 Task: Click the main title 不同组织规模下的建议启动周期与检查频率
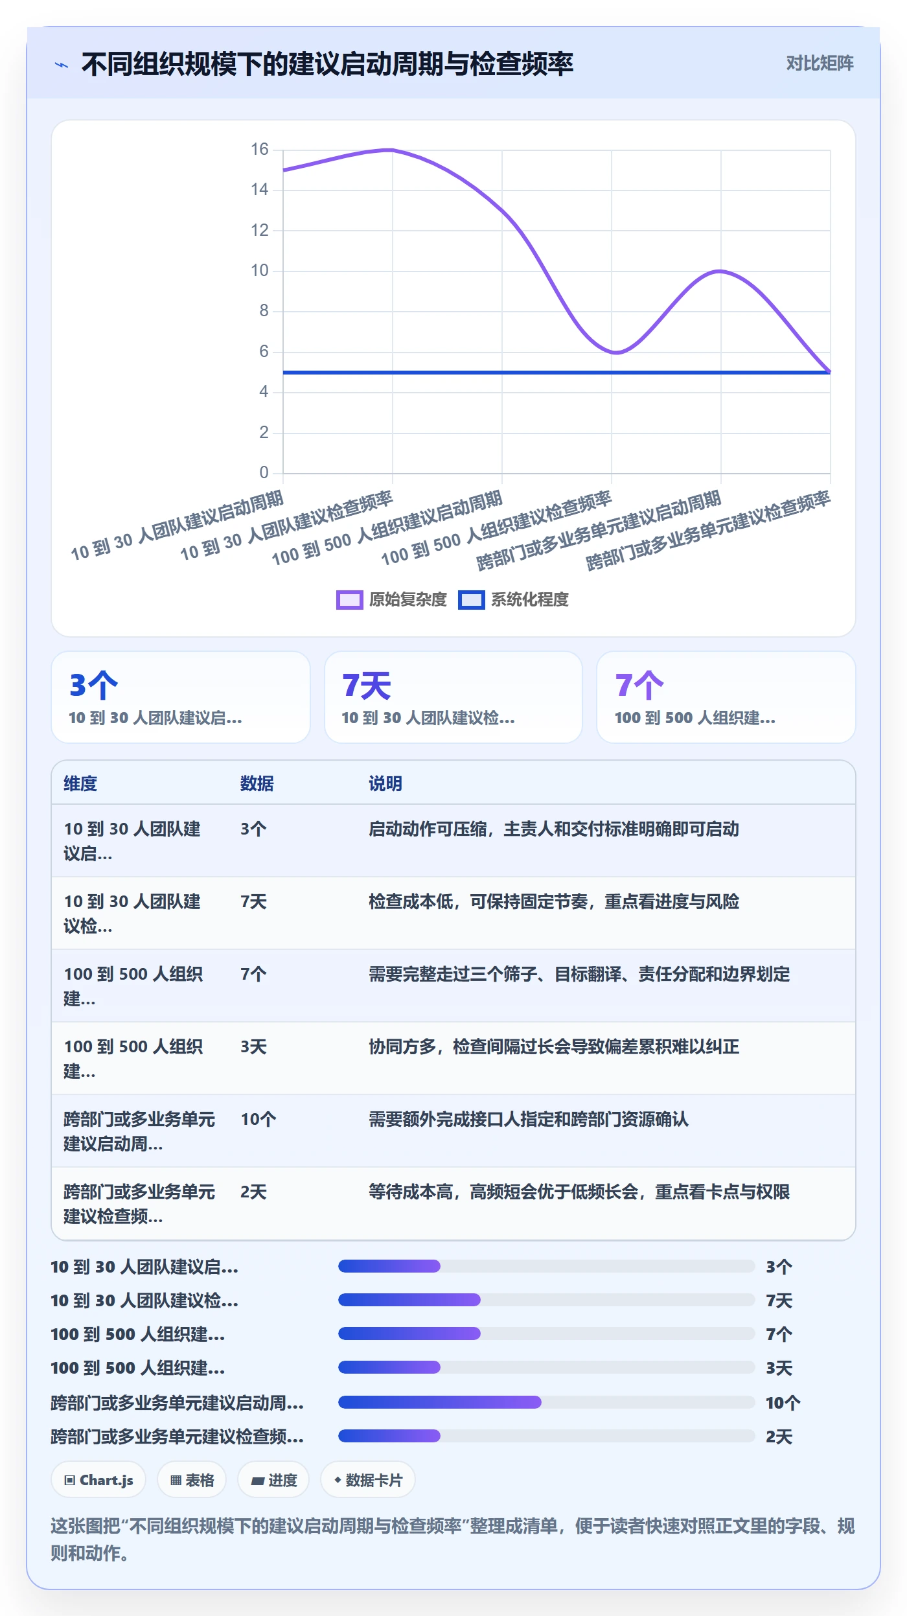(327, 64)
